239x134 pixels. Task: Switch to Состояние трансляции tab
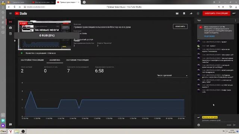pos(77,60)
